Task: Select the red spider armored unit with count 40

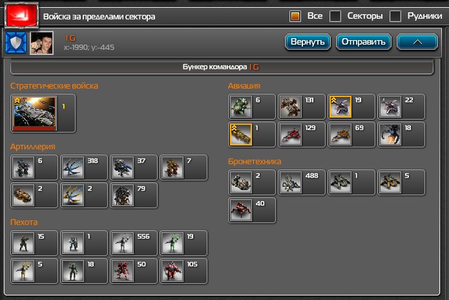Action: [252, 210]
